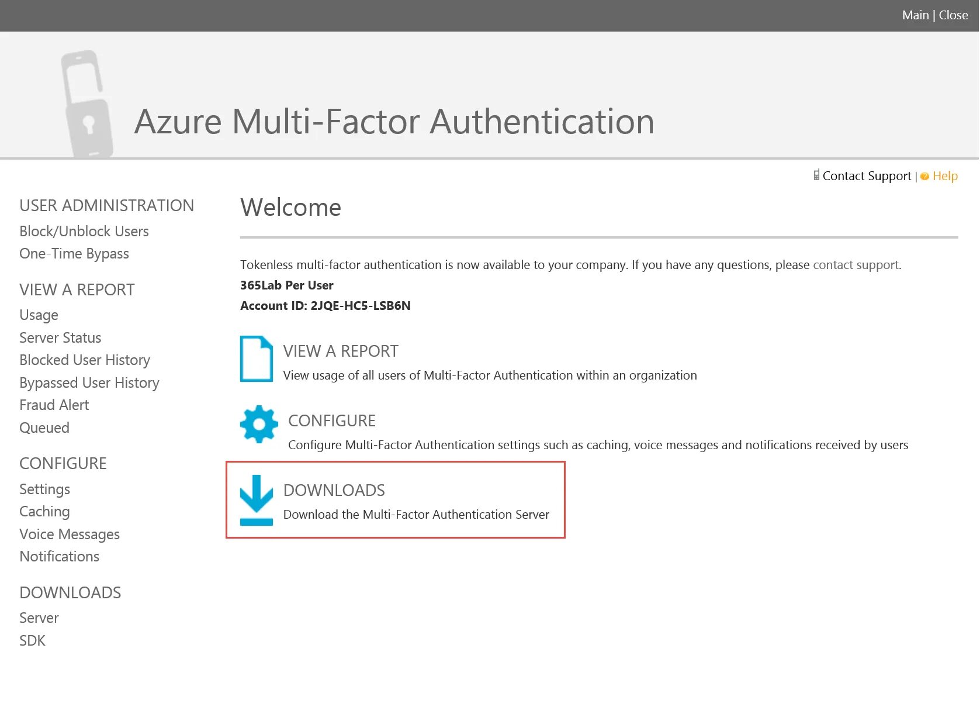Open the Help link
This screenshot has height=724, width=980.
tap(945, 176)
